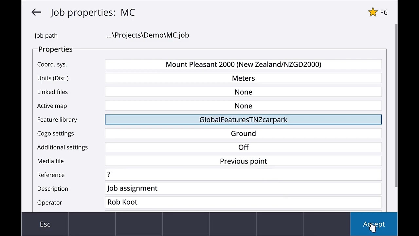This screenshot has width=419, height=236.
Task: Click the yellow star favorites icon
Action: (x=373, y=12)
